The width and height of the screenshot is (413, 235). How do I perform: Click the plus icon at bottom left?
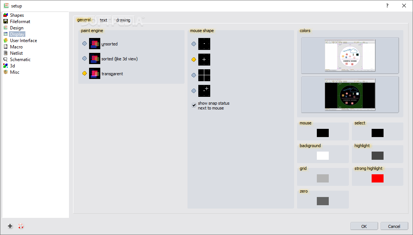pyautogui.click(x=10, y=226)
